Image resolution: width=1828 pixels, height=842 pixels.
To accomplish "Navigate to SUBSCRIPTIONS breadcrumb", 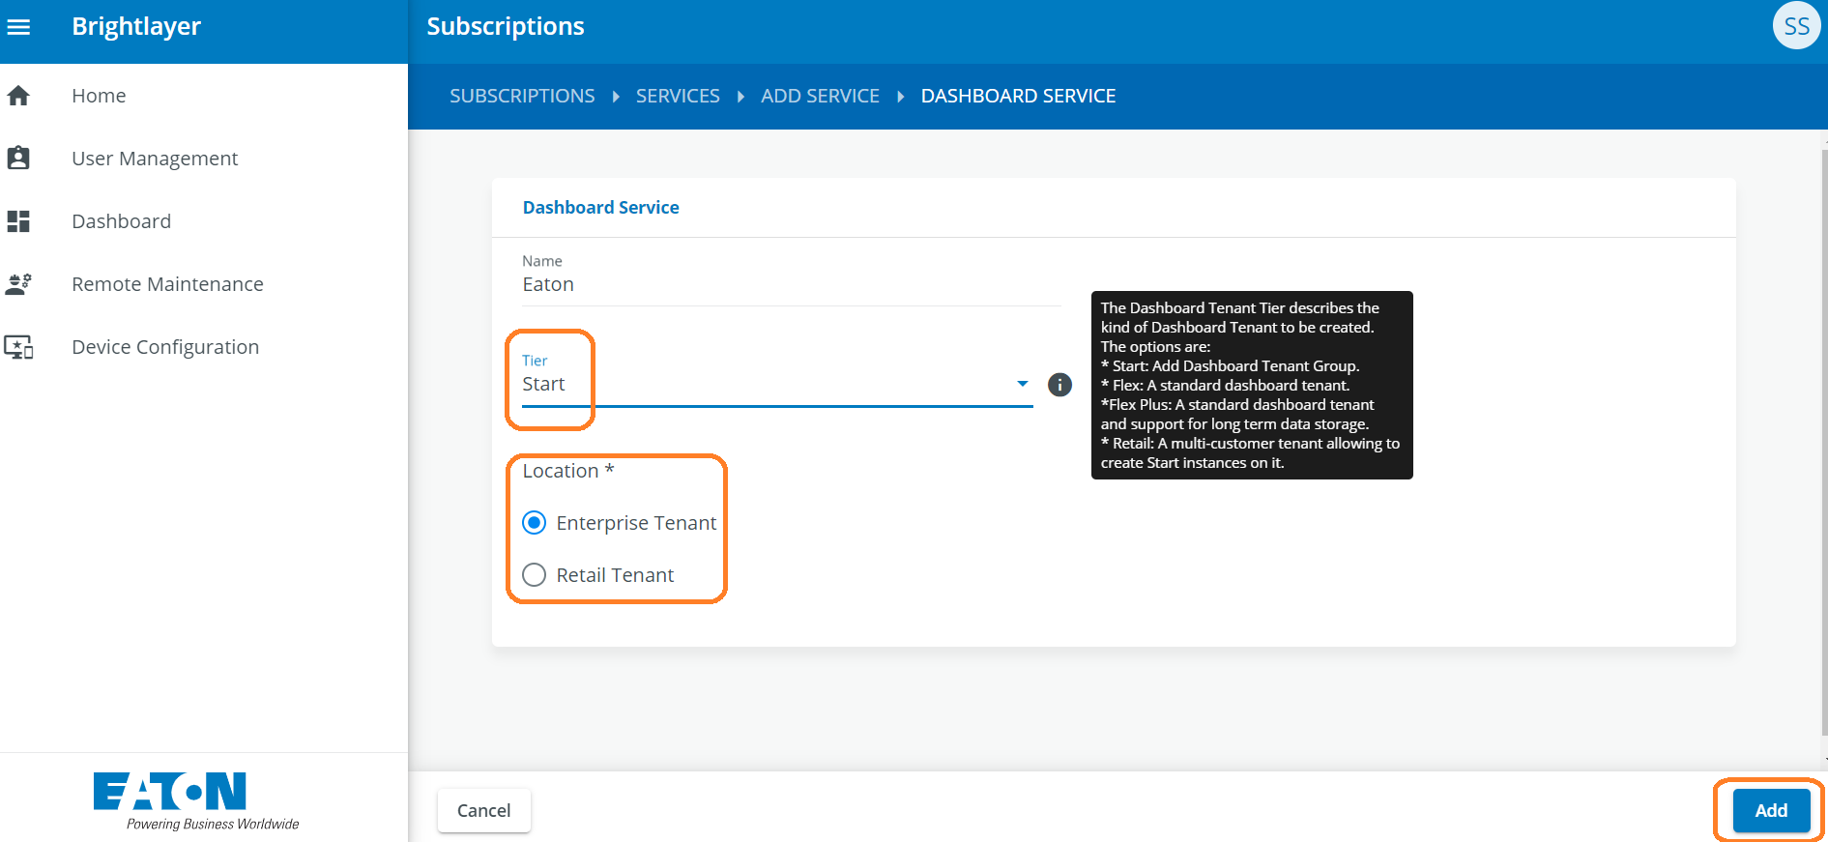I will (x=522, y=96).
